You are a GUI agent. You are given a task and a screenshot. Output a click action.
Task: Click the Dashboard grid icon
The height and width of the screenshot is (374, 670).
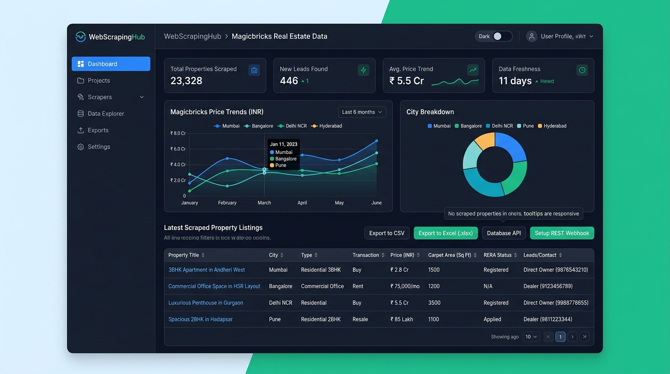[x=81, y=64]
